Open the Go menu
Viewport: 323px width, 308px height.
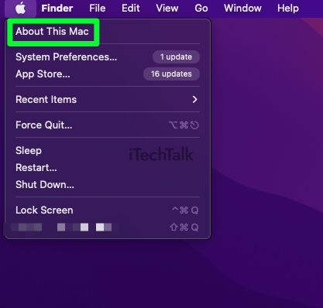(x=201, y=9)
